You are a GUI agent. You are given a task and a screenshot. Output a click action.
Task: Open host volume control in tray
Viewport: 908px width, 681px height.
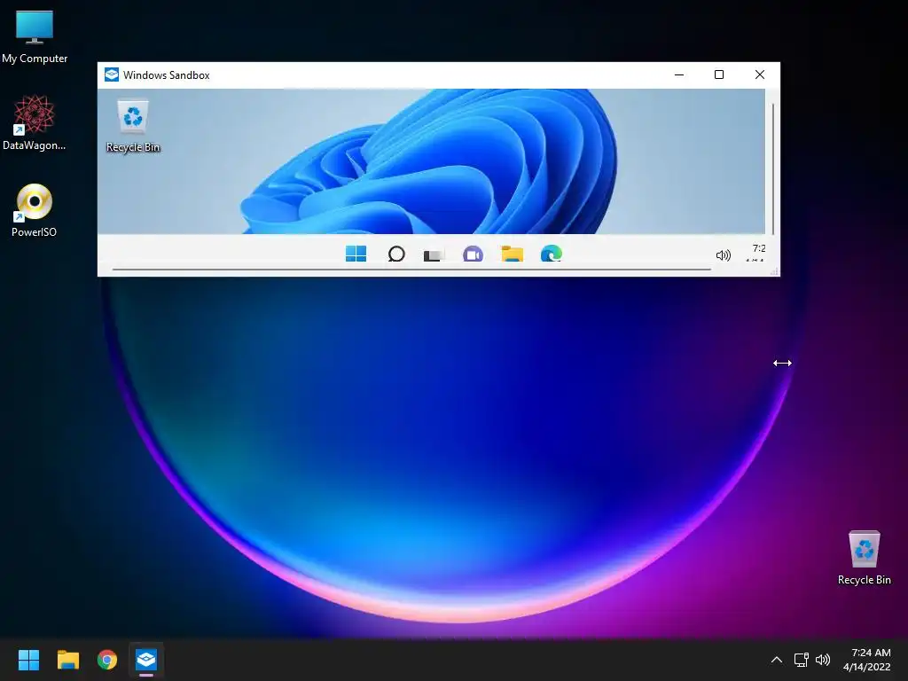click(x=822, y=660)
